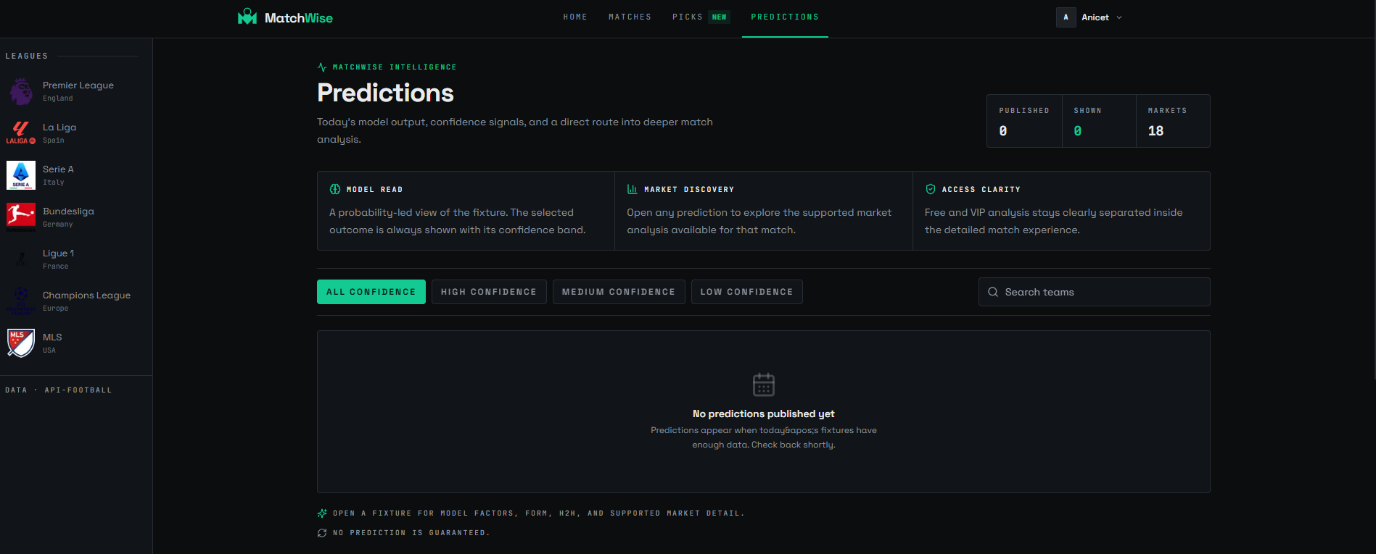Click the MatchWise brand name
This screenshot has height=554, width=1376.
pos(299,18)
